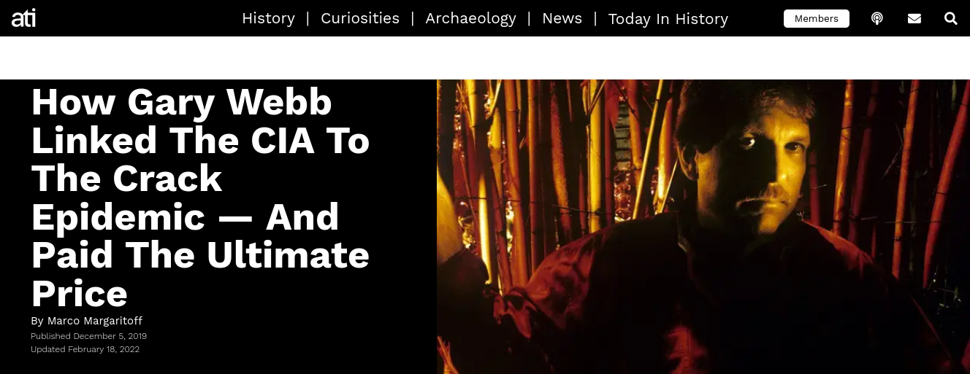Click the Gary Webb article headline
970x374 pixels.
tap(200, 198)
